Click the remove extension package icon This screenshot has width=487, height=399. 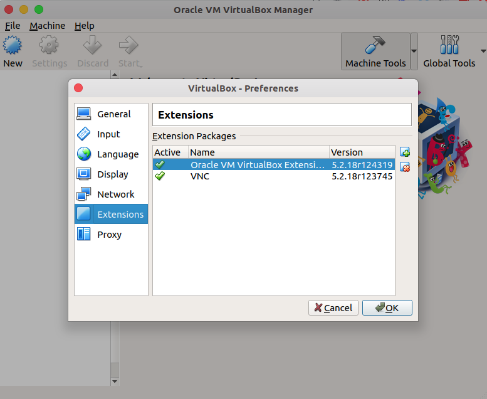point(405,167)
